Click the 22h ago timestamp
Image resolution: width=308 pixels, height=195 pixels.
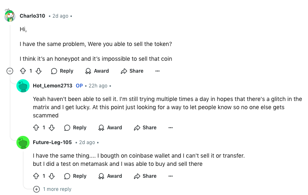pyautogui.click(x=98, y=86)
